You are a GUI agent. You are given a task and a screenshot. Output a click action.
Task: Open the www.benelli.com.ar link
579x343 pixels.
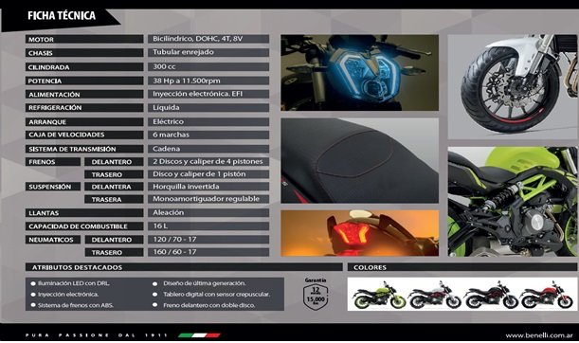tap(539, 335)
